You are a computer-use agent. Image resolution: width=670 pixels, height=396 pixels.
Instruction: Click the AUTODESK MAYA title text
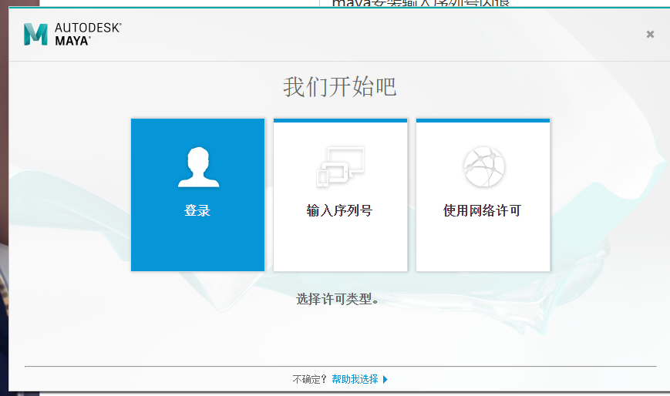88,34
